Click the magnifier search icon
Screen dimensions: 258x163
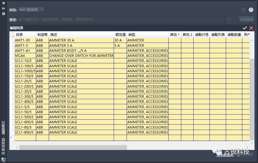coord(229,20)
